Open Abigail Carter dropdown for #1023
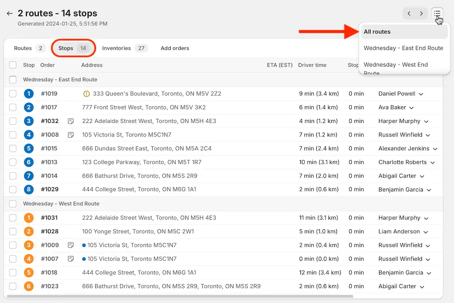454x303 pixels. click(401, 286)
